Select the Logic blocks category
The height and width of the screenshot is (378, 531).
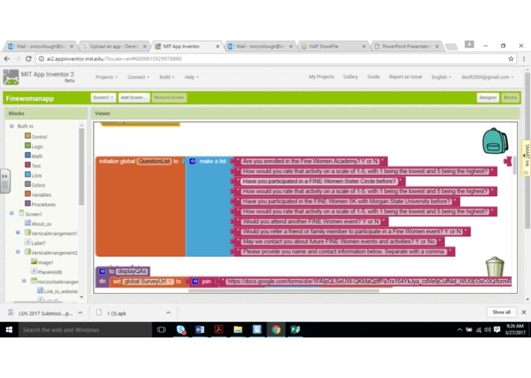click(34, 146)
